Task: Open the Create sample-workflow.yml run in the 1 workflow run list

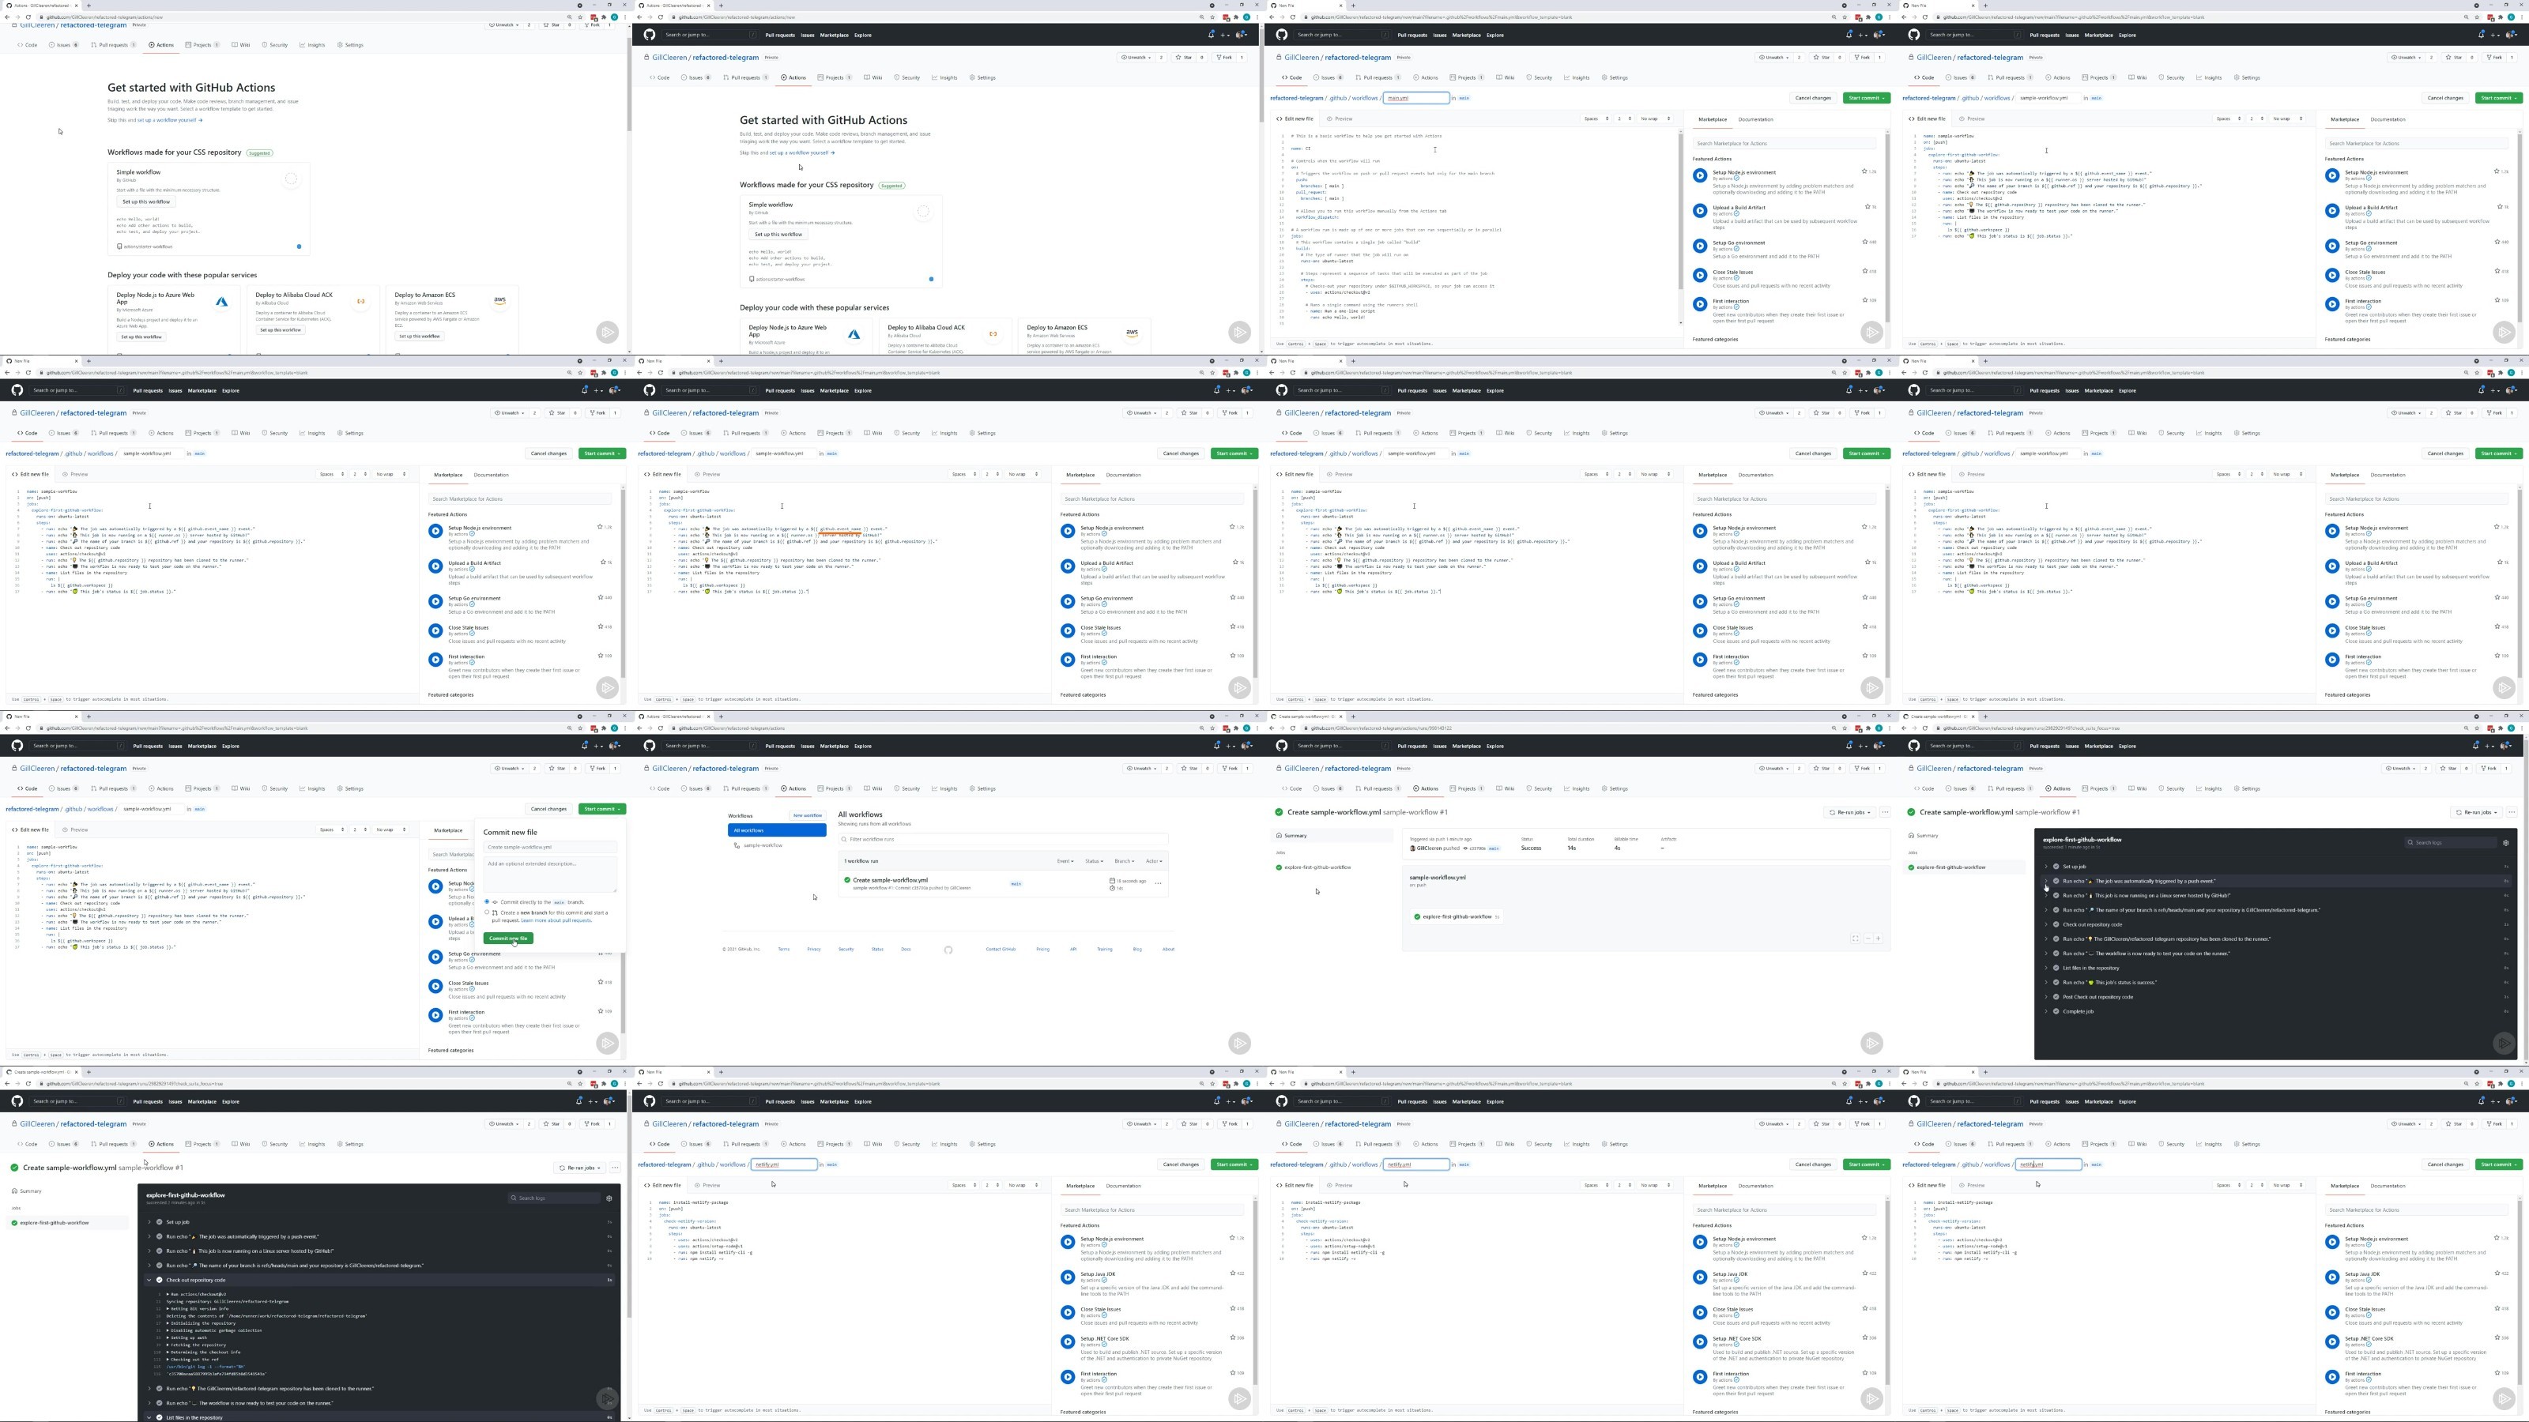Action: (891, 880)
